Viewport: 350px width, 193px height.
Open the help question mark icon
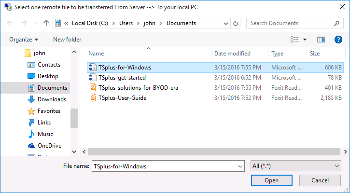[x=338, y=40]
